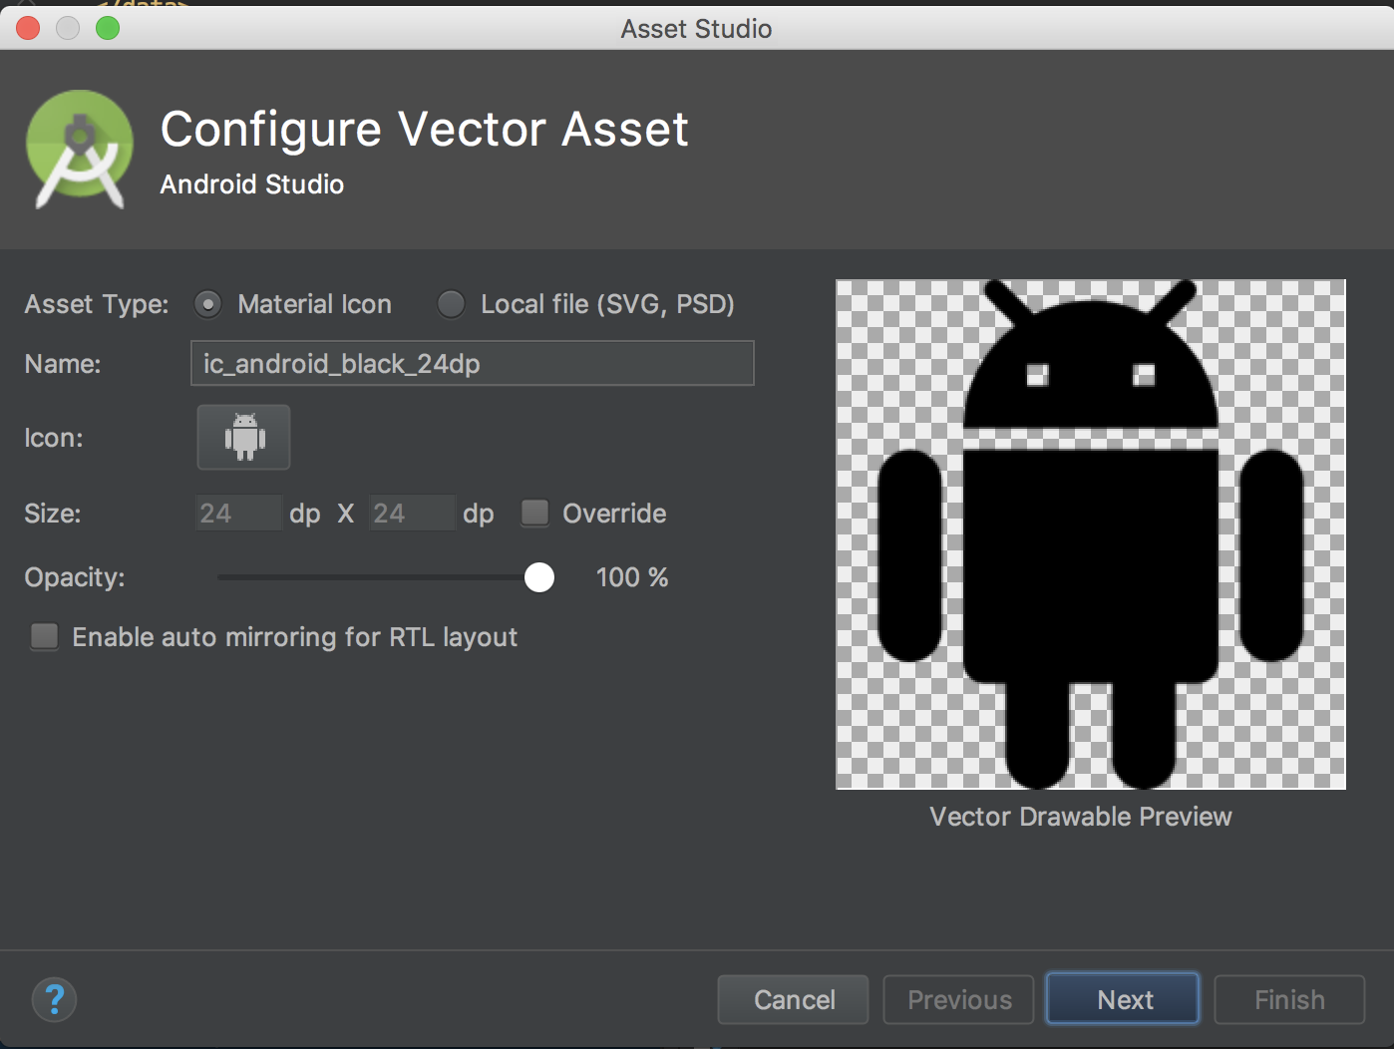
Task: Click the first width dp field
Action: (237, 513)
